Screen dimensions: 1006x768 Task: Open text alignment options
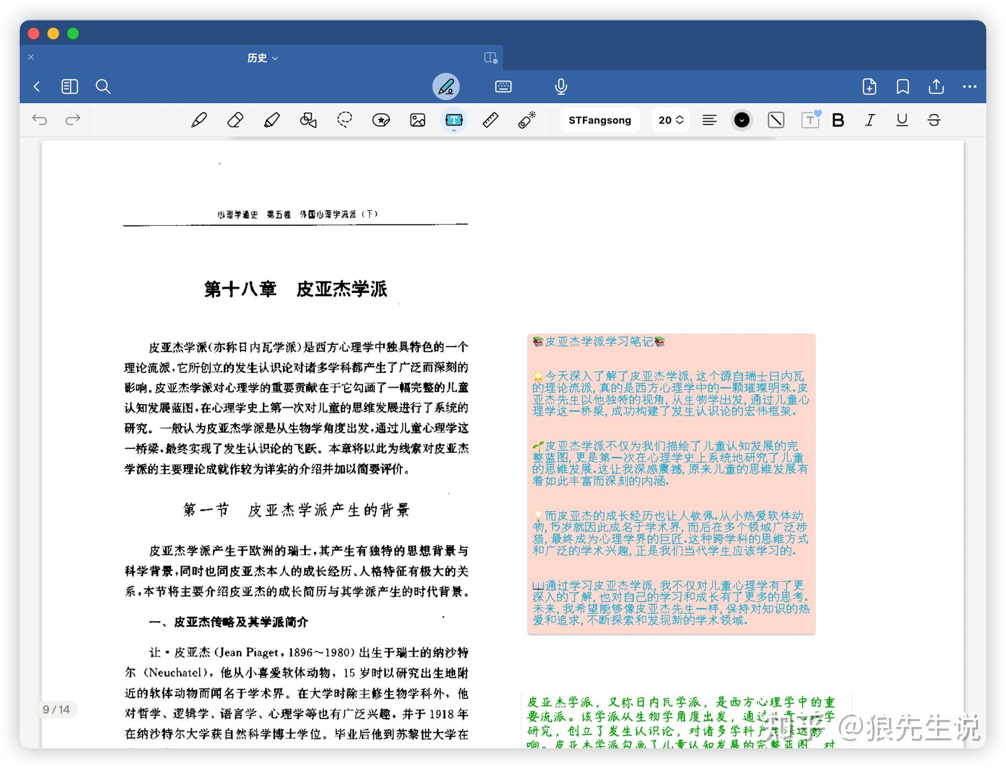[709, 120]
